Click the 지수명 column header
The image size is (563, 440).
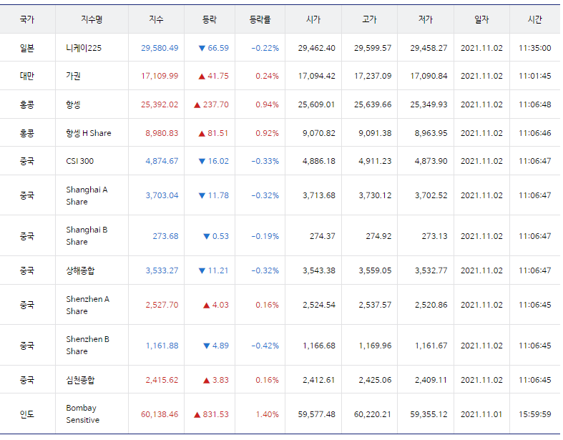coord(92,19)
